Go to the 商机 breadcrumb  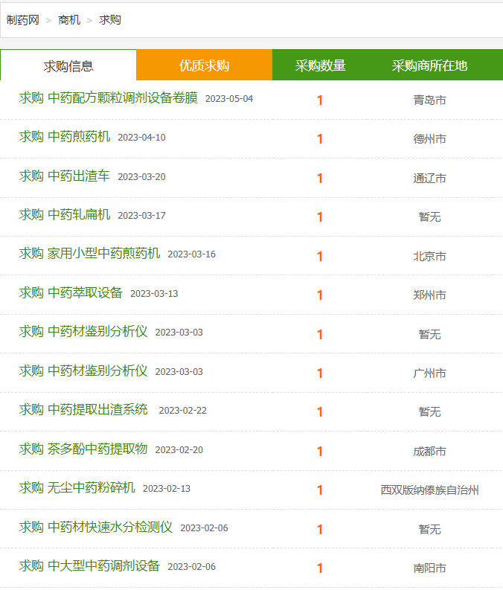pos(69,20)
